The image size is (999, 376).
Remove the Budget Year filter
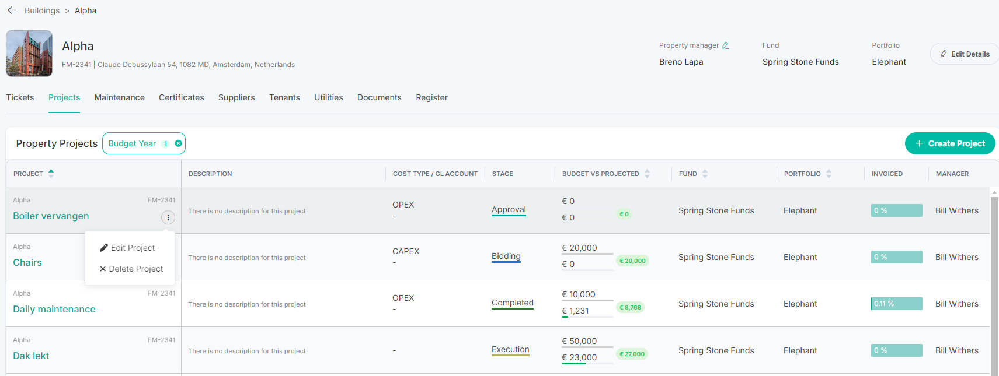[x=179, y=143]
